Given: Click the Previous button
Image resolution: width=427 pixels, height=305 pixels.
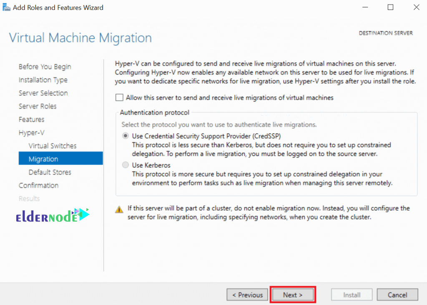Looking at the screenshot, I should pos(247,295).
